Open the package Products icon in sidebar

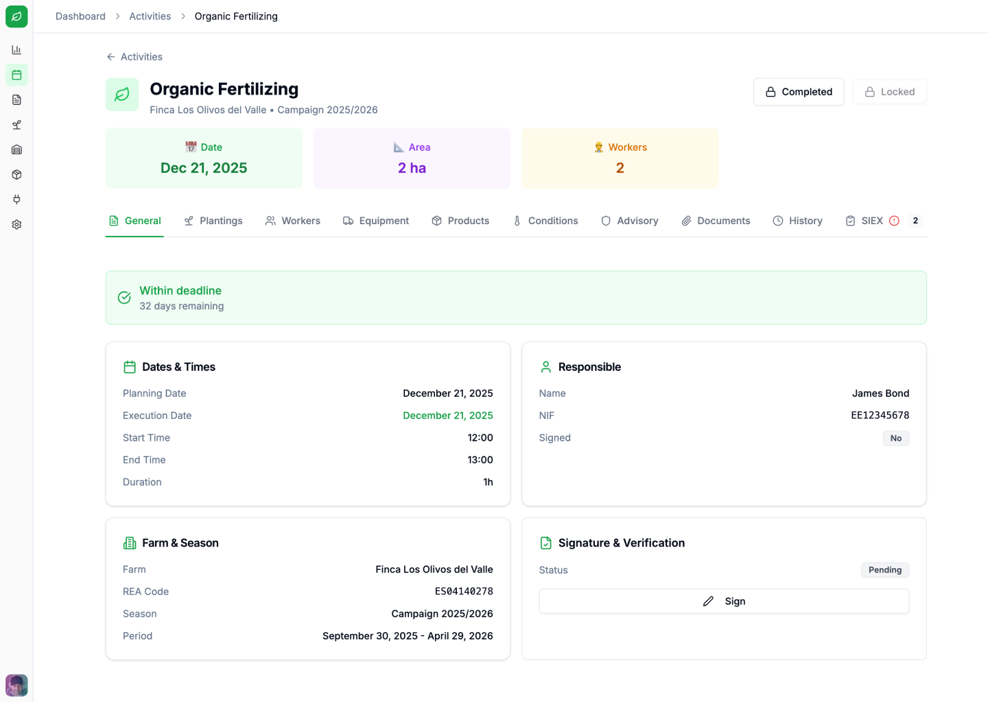[16, 174]
